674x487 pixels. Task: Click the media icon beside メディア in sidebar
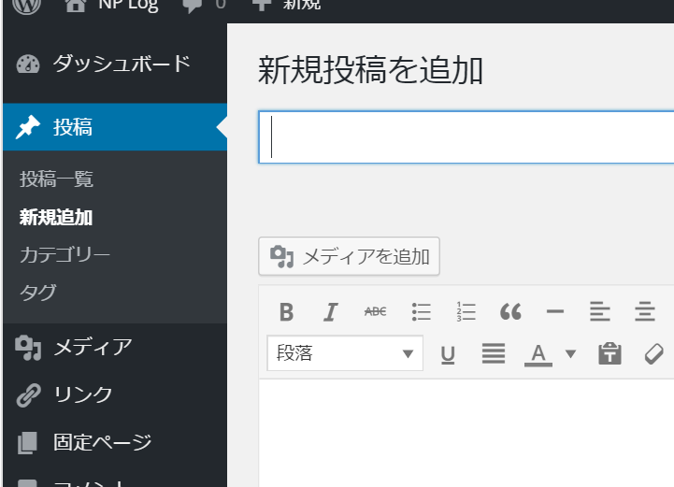tap(28, 348)
